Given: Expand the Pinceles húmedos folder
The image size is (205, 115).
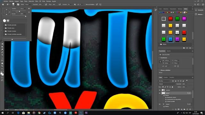Looking at the screenshot, I should click(x=4, y=31).
